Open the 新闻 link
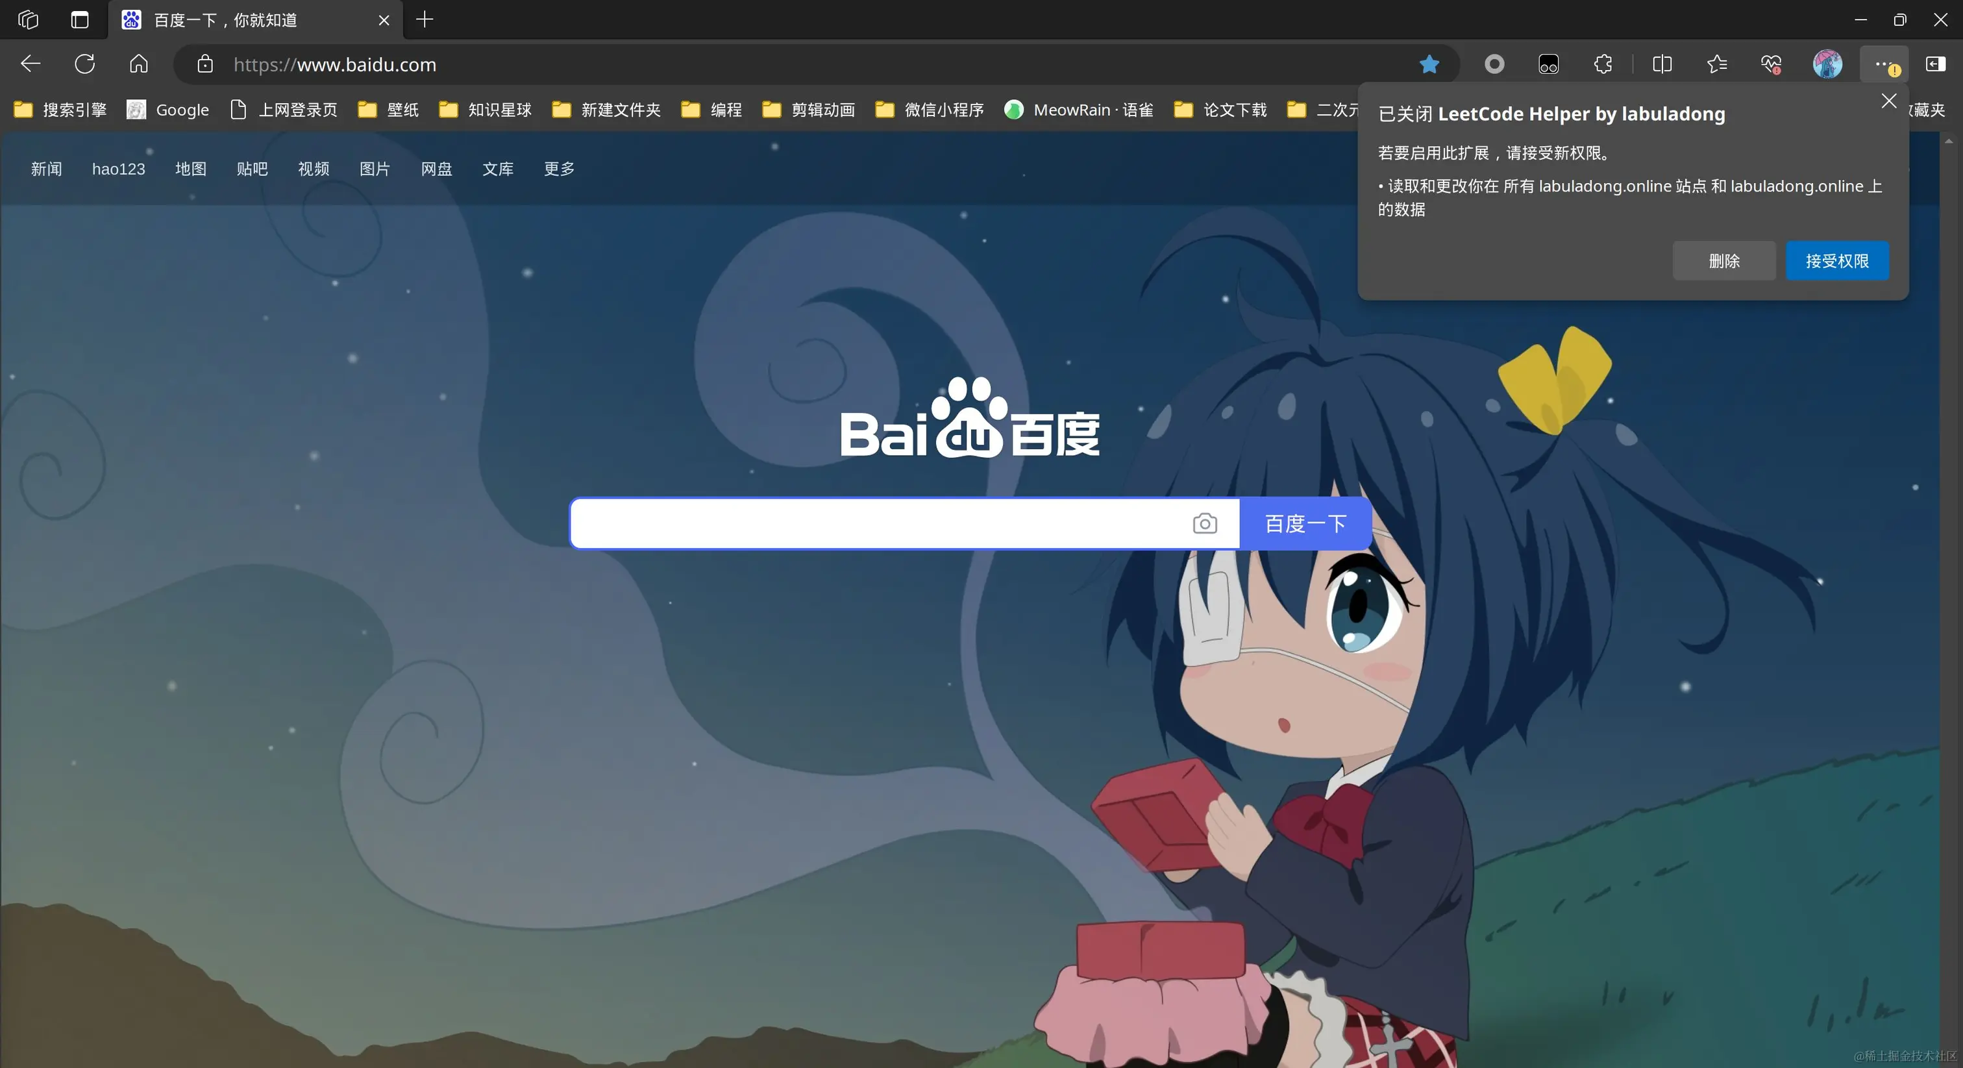 [x=47, y=168]
